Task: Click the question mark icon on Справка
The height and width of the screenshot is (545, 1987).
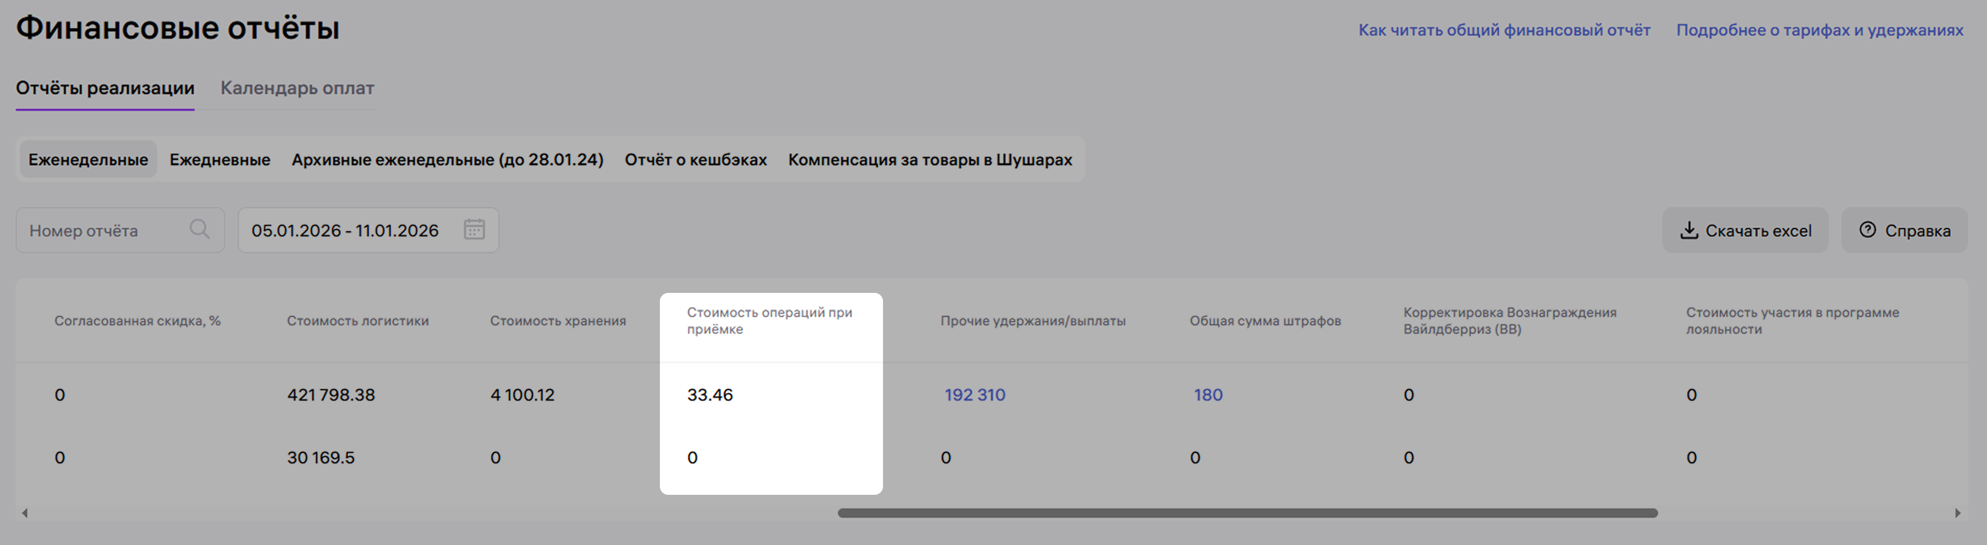Action: [x=1868, y=230]
